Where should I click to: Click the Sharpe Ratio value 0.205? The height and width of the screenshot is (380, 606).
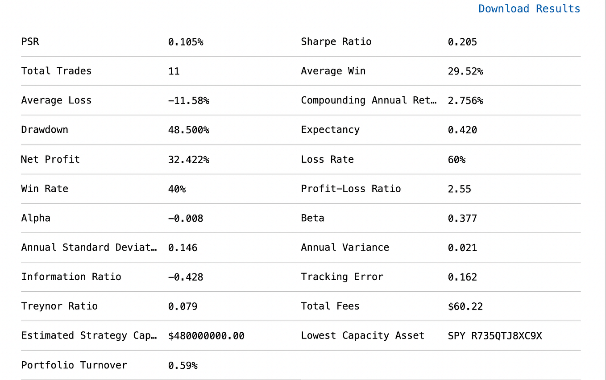click(x=462, y=41)
